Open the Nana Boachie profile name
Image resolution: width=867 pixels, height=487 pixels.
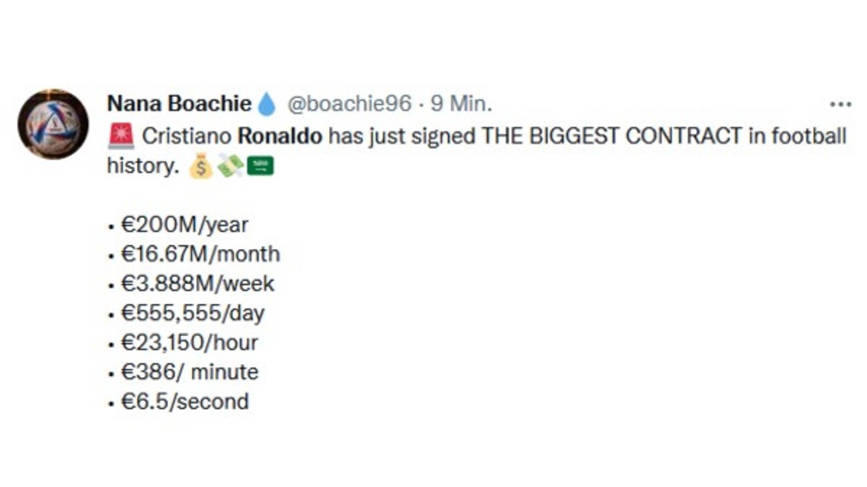tap(179, 104)
